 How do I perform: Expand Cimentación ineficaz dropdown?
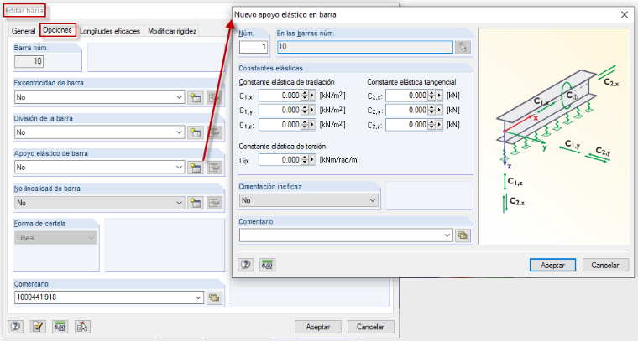(x=372, y=200)
